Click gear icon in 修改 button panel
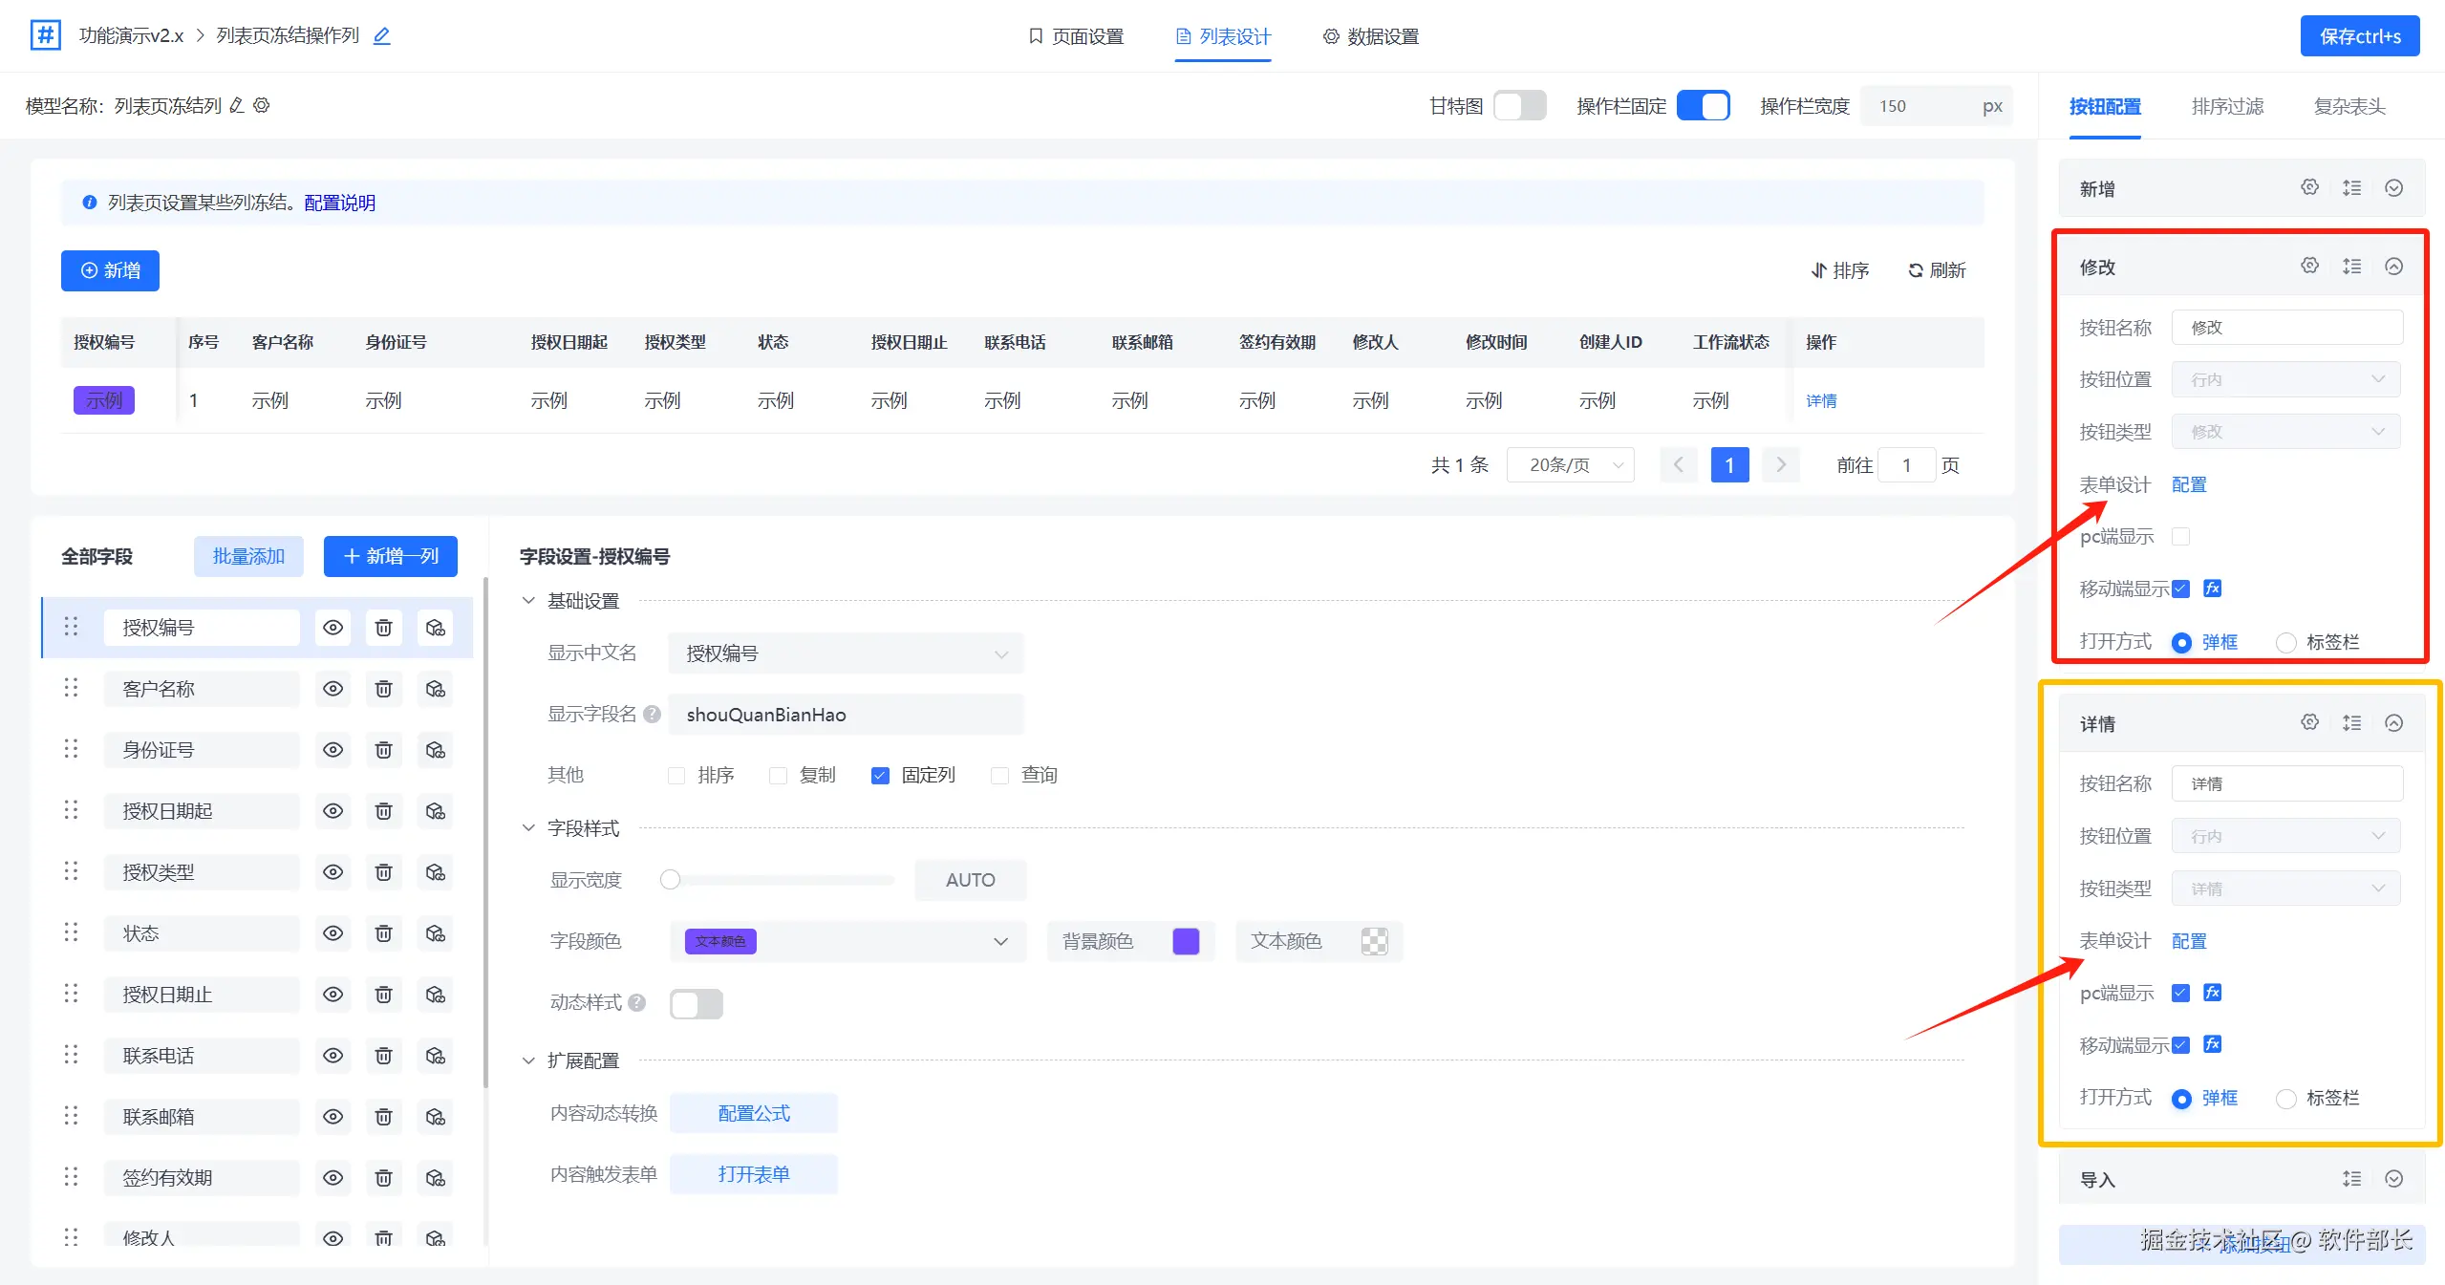2445x1285 pixels. coord(2309,266)
